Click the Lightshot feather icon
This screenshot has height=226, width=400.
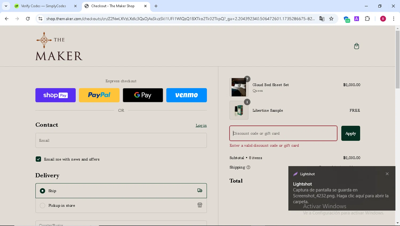click(x=295, y=174)
